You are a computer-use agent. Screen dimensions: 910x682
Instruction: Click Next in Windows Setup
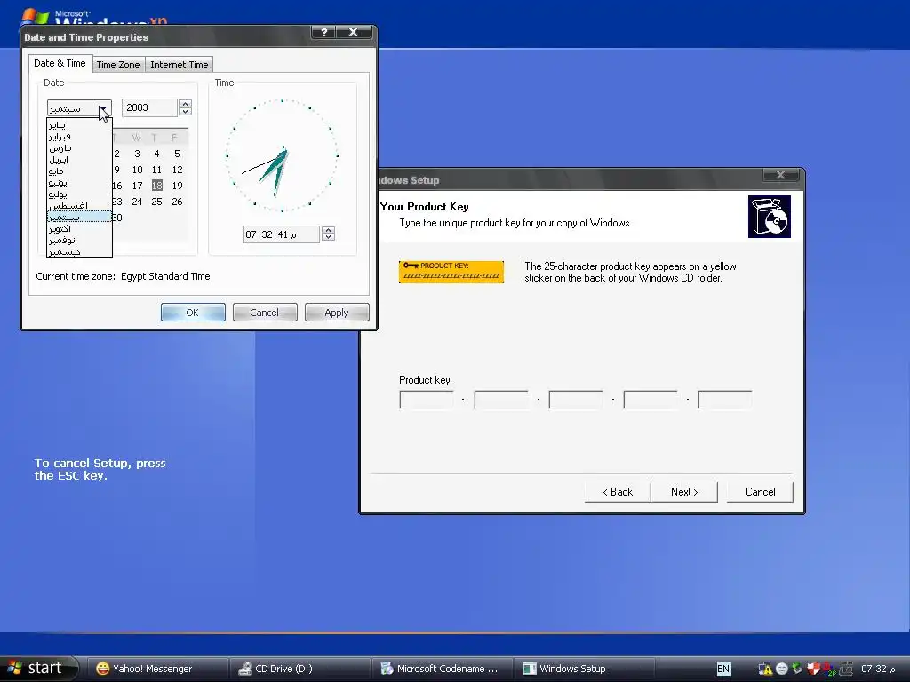[684, 492]
